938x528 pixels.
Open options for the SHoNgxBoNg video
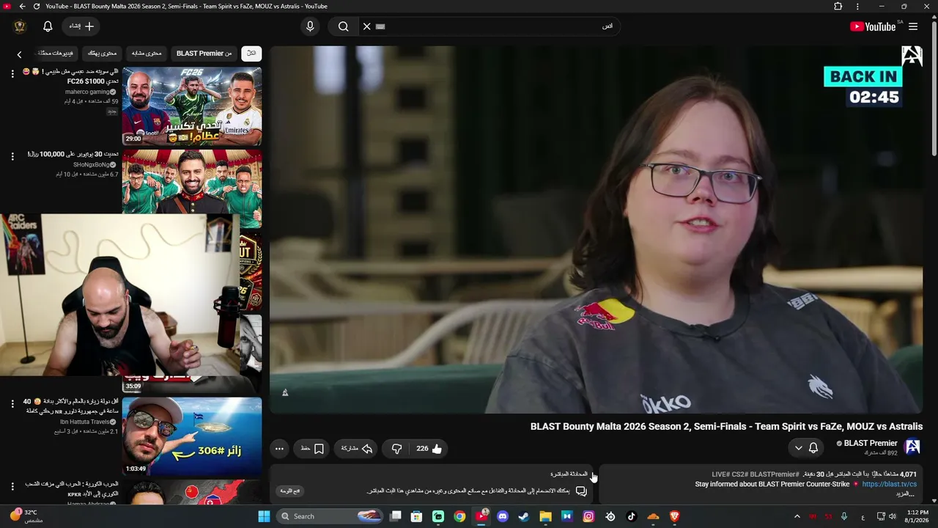(12, 156)
